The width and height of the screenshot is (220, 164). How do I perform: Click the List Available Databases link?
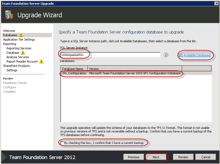pos(194,55)
